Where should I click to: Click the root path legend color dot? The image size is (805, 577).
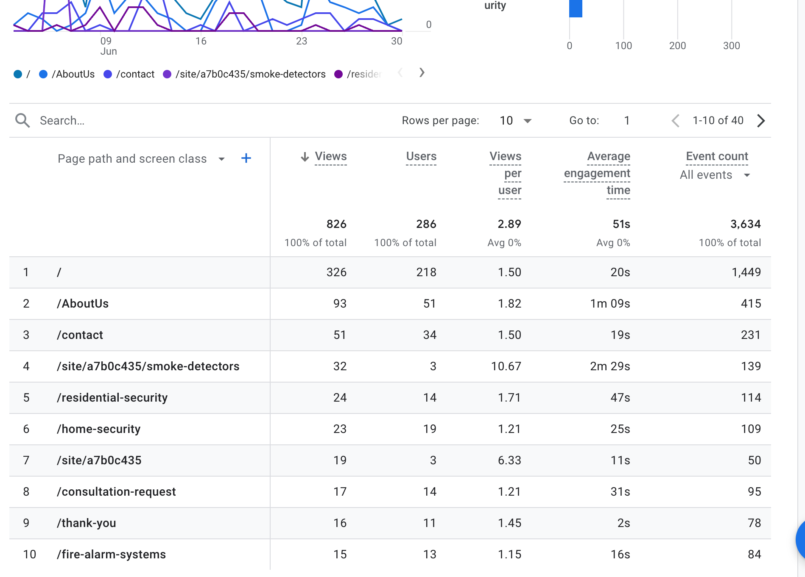click(18, 74)
